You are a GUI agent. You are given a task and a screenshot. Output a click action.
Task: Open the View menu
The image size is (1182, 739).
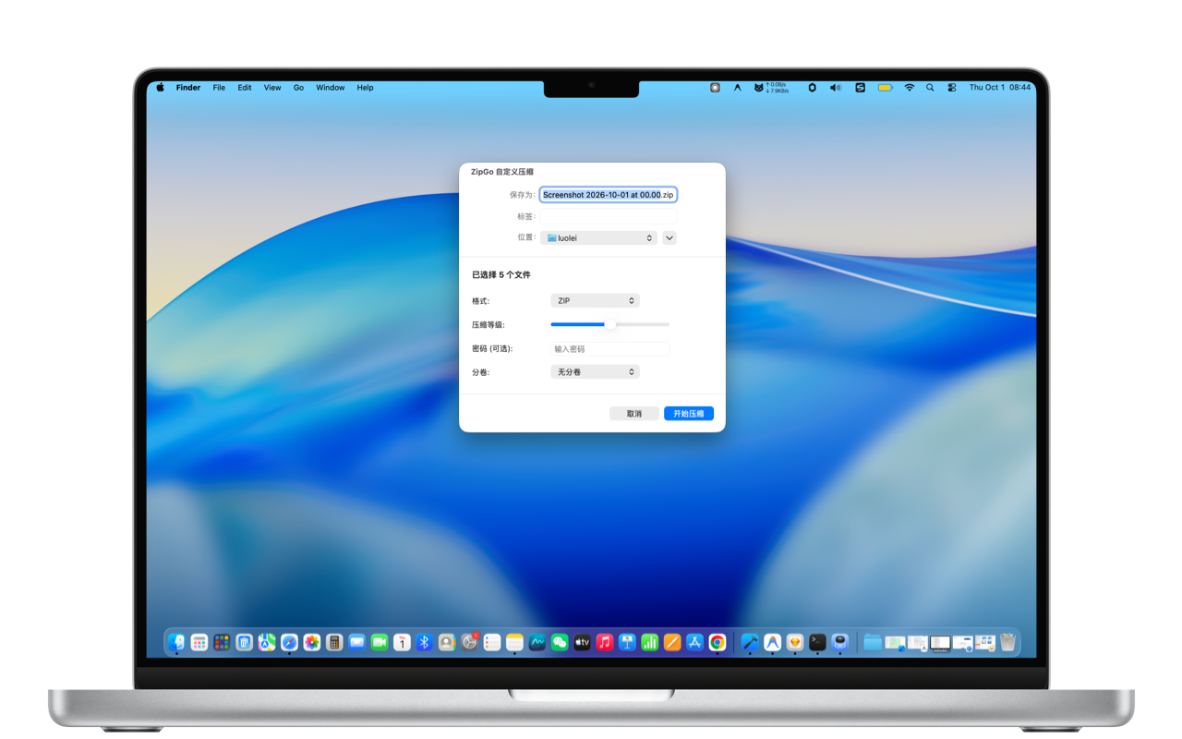272,88
